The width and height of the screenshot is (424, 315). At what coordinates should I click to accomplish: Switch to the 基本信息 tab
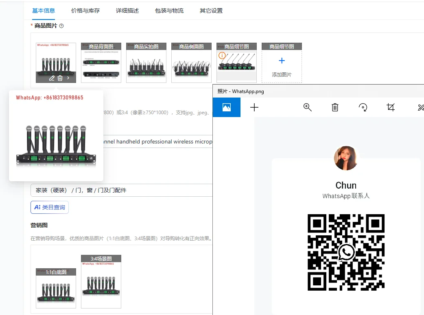[x=43, y=11]
